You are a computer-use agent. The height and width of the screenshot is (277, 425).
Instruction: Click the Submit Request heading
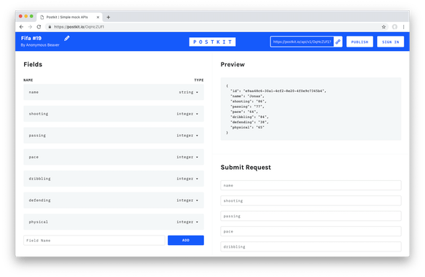pos(246,168)
